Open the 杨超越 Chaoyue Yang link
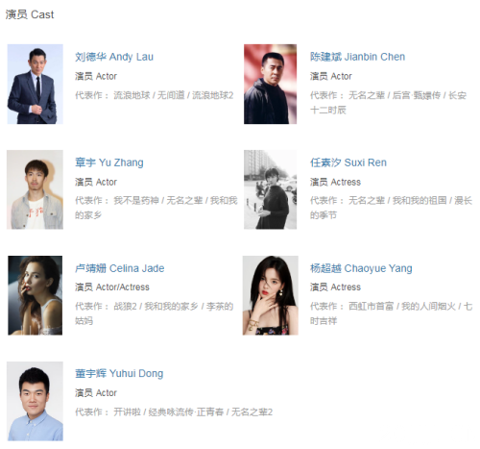Viewport: 480px width, 449px height. coord(361,268)
